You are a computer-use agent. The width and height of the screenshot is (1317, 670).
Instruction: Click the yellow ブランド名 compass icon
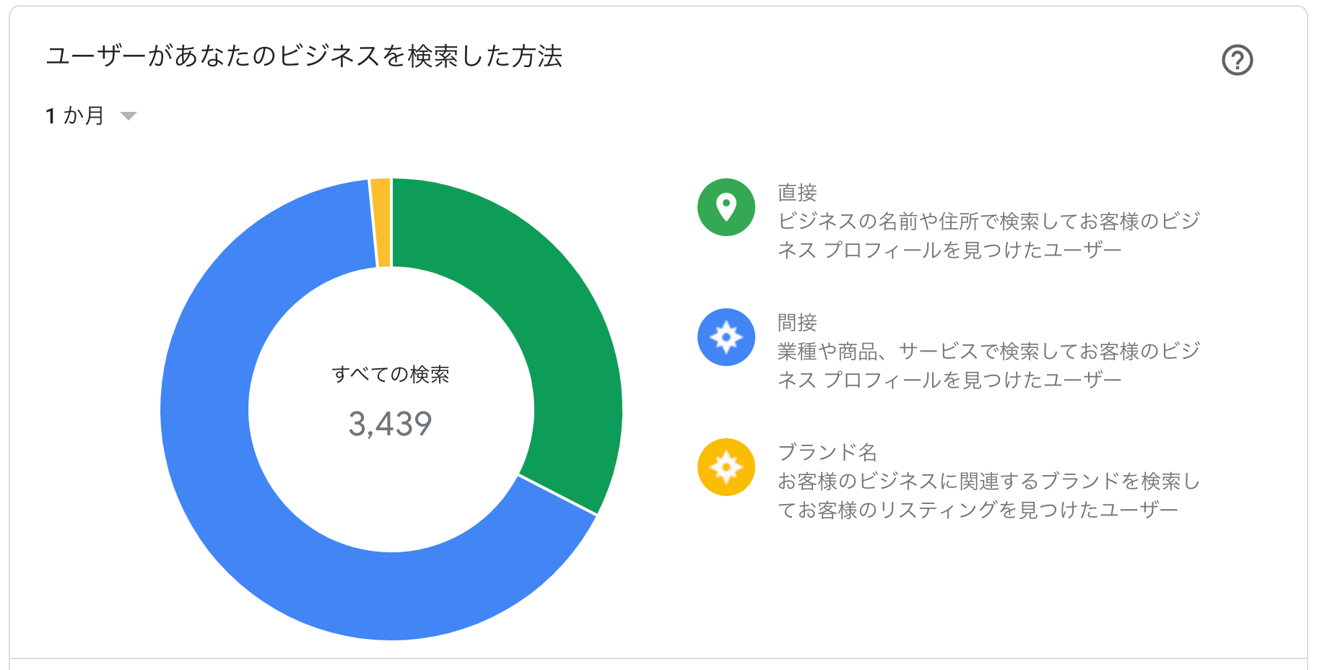pos(726,467)
